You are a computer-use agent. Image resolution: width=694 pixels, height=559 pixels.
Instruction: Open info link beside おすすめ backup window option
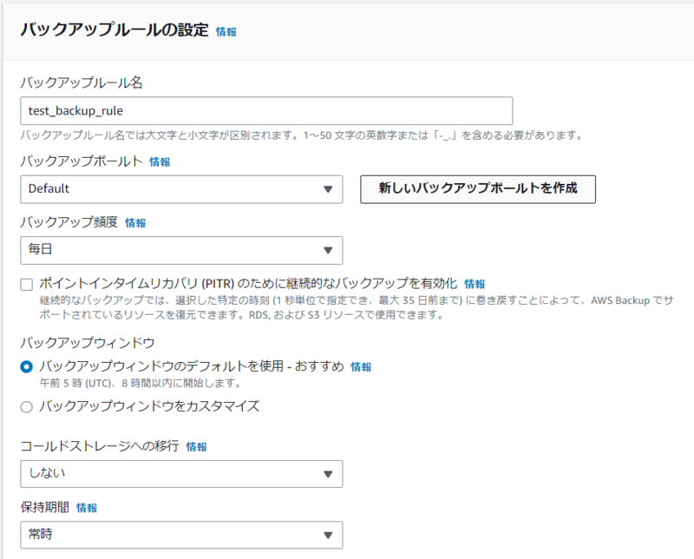click(x=361, y=367)
